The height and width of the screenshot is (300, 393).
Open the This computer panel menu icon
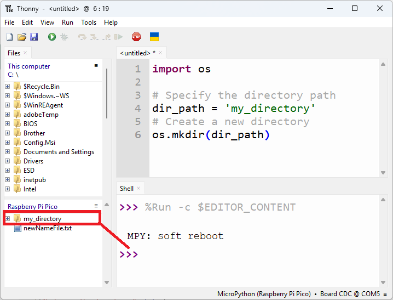96,66
